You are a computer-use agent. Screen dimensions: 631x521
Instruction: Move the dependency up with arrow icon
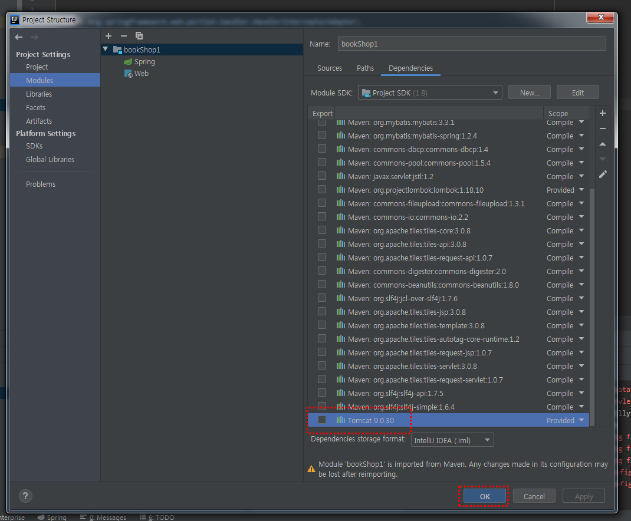603,144
